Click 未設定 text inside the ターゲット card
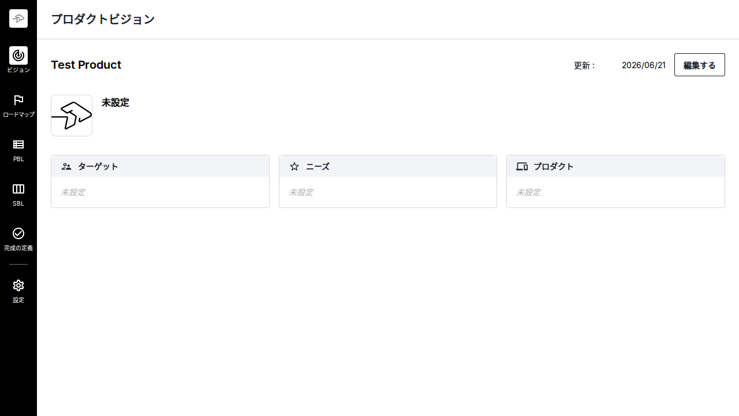Image resolution: width=739 pixels, height=416 pixels. click(x=73, y=192)
